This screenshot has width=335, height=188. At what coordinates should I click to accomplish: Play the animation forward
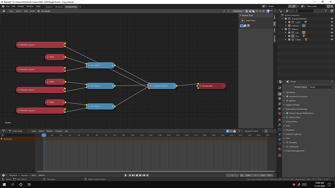coord(140,175)
